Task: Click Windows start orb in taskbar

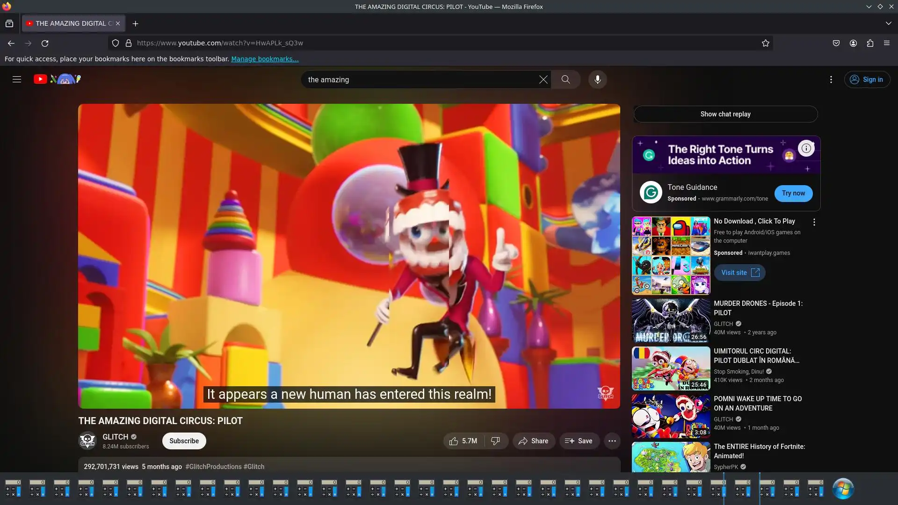Action: click(843, 489)
